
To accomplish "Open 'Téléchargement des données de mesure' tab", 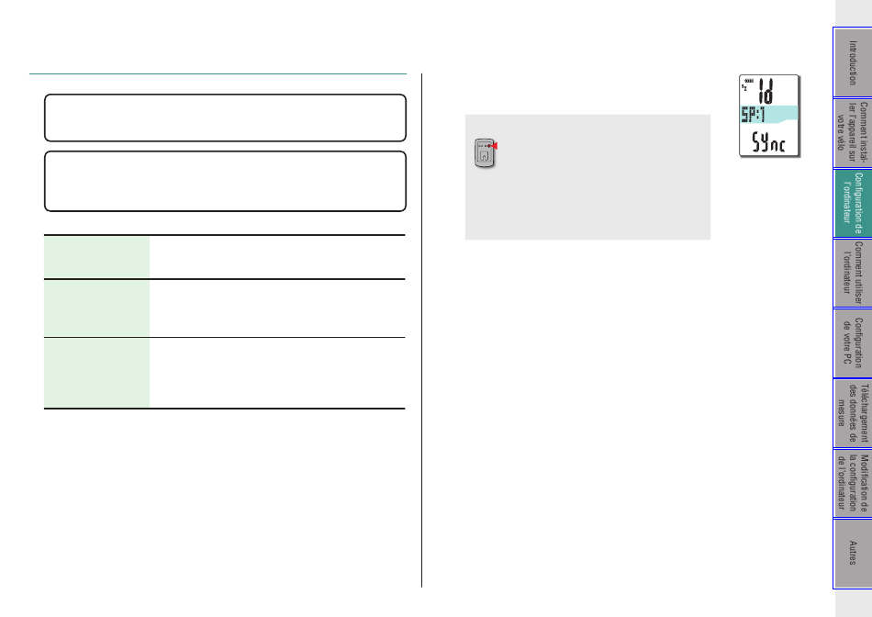I will 853,413.
